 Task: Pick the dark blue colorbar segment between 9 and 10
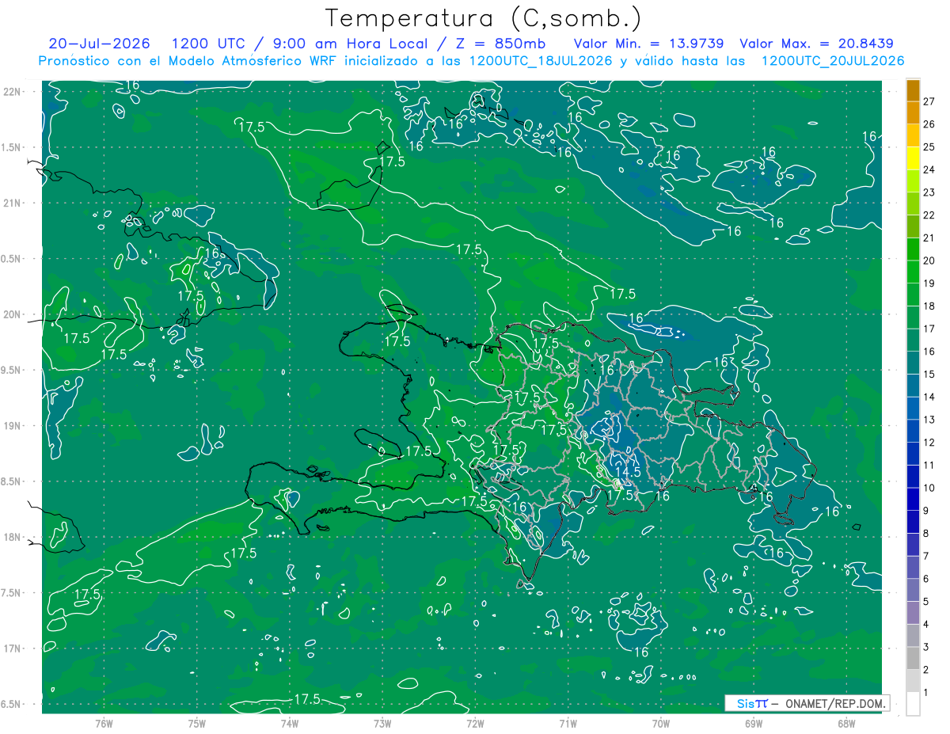coord(913,500)
